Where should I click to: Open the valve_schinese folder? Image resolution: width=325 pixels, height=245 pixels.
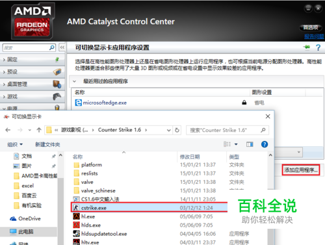click(98, 190)
